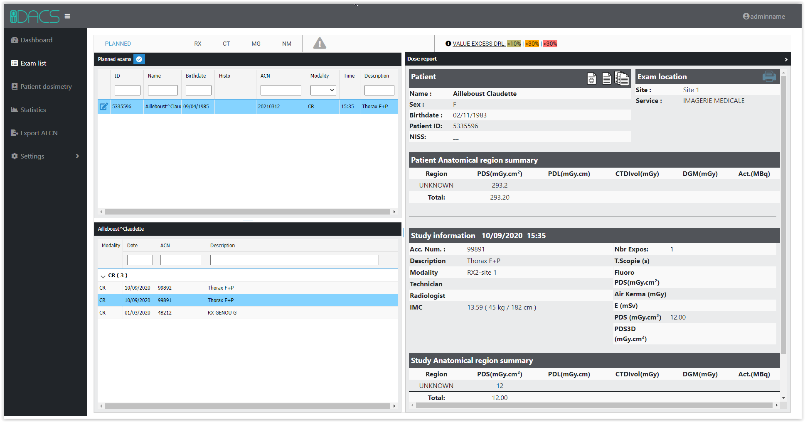Click the printable document icon in Patient header
805x422 pixels.
591,78
